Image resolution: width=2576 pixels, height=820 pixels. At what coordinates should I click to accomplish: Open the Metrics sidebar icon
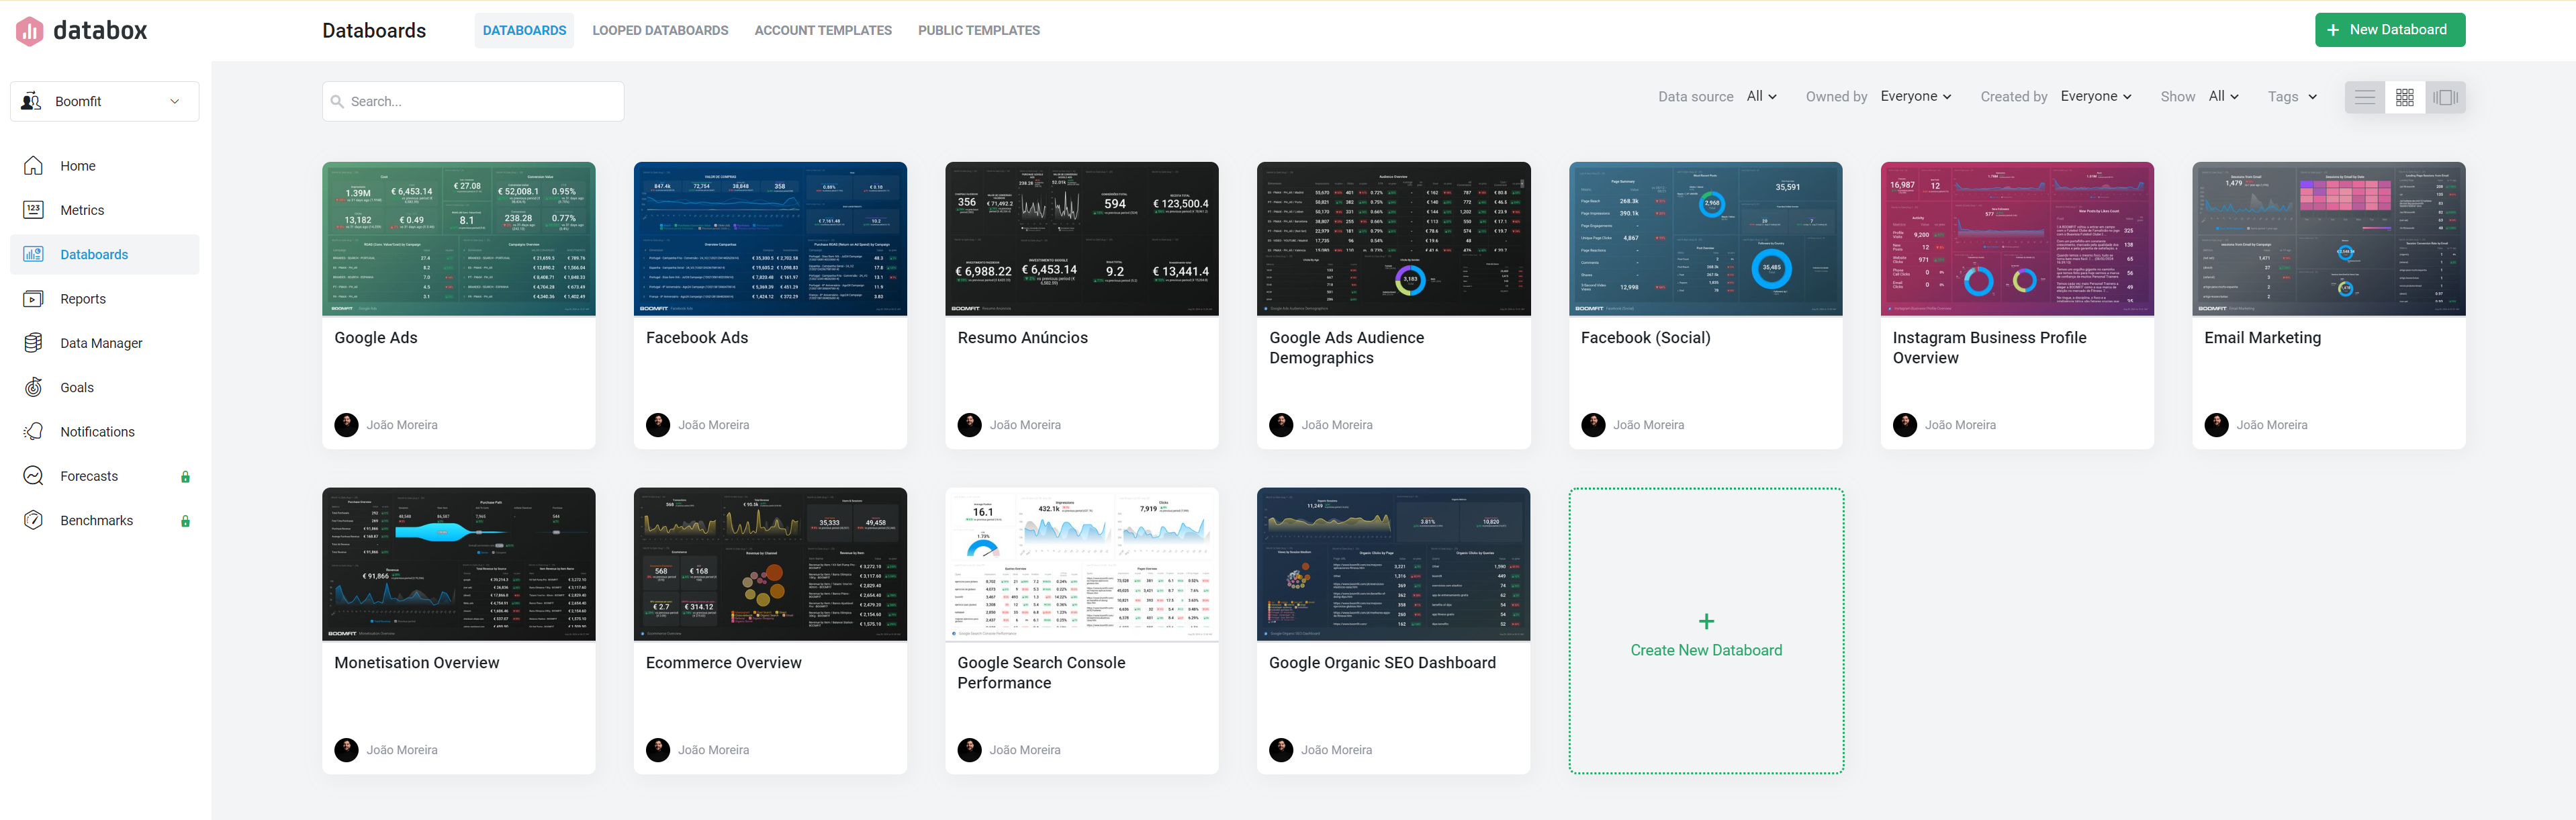(33, 210)
